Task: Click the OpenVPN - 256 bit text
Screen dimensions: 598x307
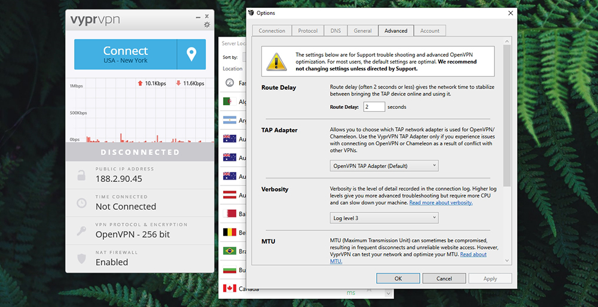Action: (x=133, y=235)
